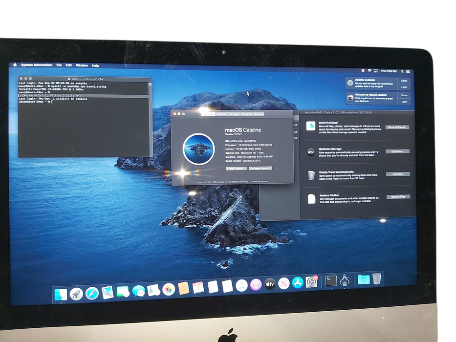Click Install on Updates Available notification
Image resolution: width=456 pixels, height=342 pixels.
[404, 81]
